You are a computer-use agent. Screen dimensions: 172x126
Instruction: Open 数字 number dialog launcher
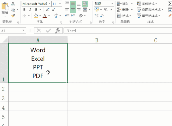point(113,23)
